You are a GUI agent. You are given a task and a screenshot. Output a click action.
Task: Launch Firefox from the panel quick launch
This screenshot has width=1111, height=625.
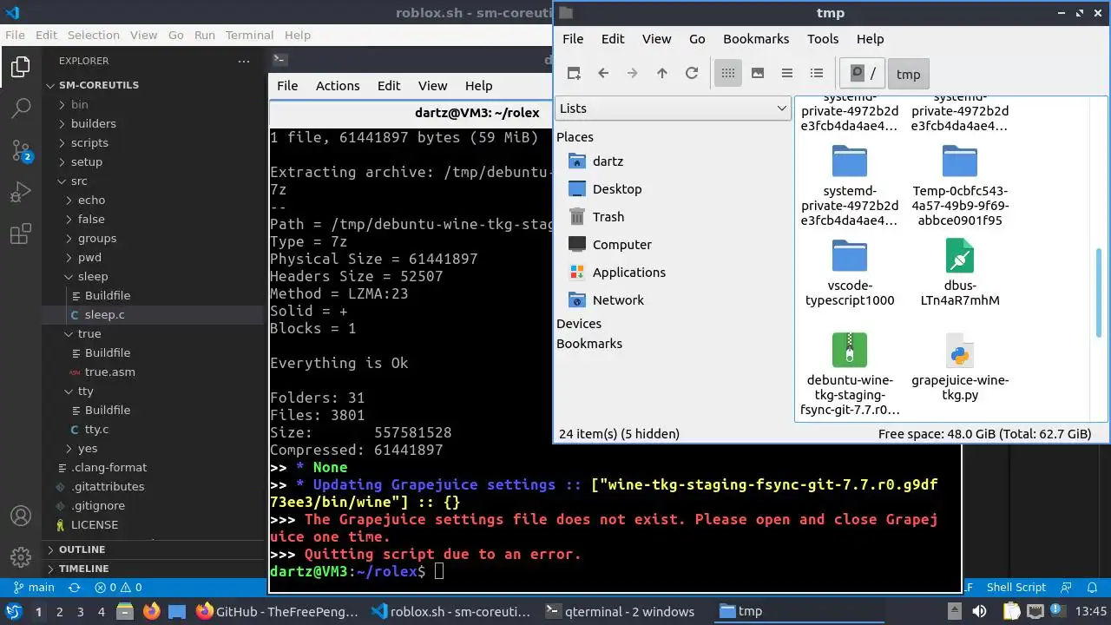(x=151, y=611)
